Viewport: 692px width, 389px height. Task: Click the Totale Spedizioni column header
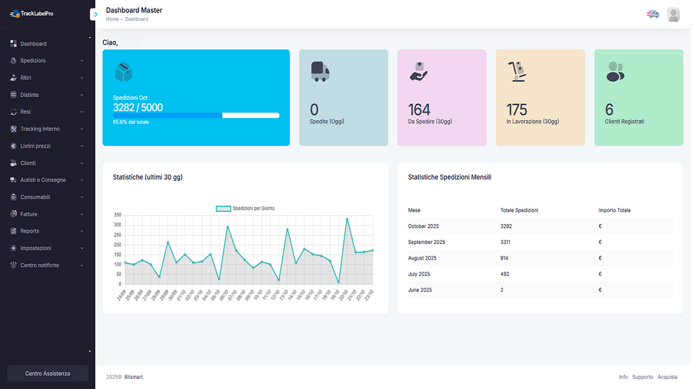[519, 210]
